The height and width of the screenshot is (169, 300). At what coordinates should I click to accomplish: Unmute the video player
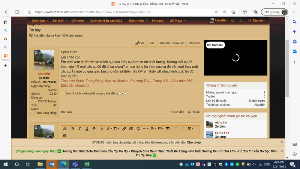click(x=215, y=45)
